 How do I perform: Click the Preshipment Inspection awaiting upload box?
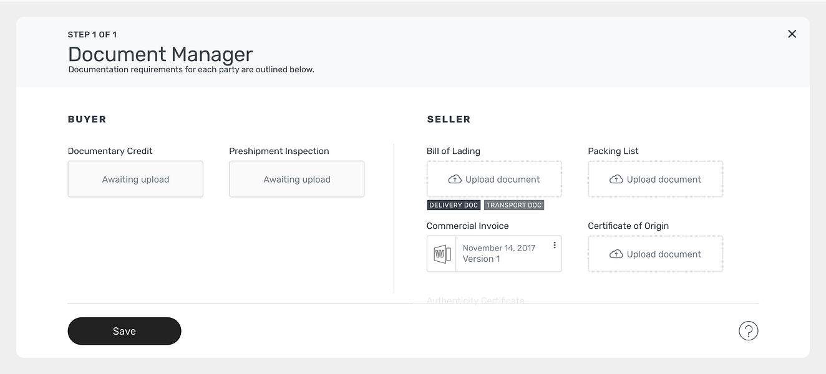[296, 179]
